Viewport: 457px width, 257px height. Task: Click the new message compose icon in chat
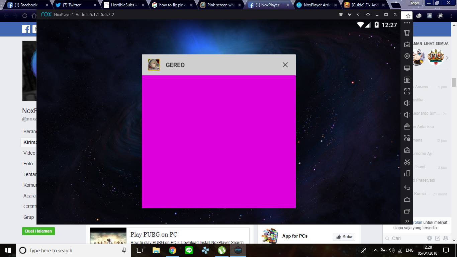(438, 238)
